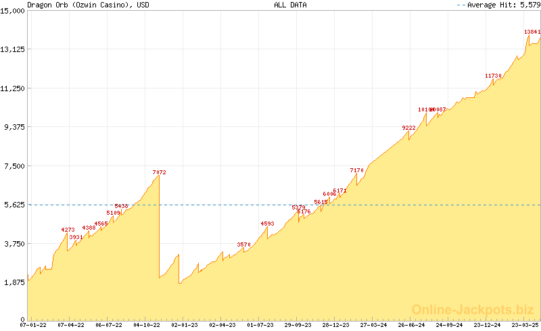The image size is (541, 331).
Task: Click the 02-01-23 x-axis date label
Action: coord(184,325)
